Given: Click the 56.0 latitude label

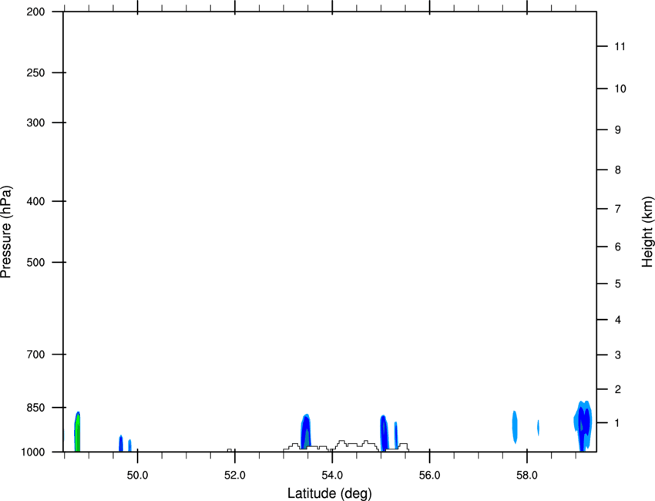Looking at the screenshot, I should (429, 475).
